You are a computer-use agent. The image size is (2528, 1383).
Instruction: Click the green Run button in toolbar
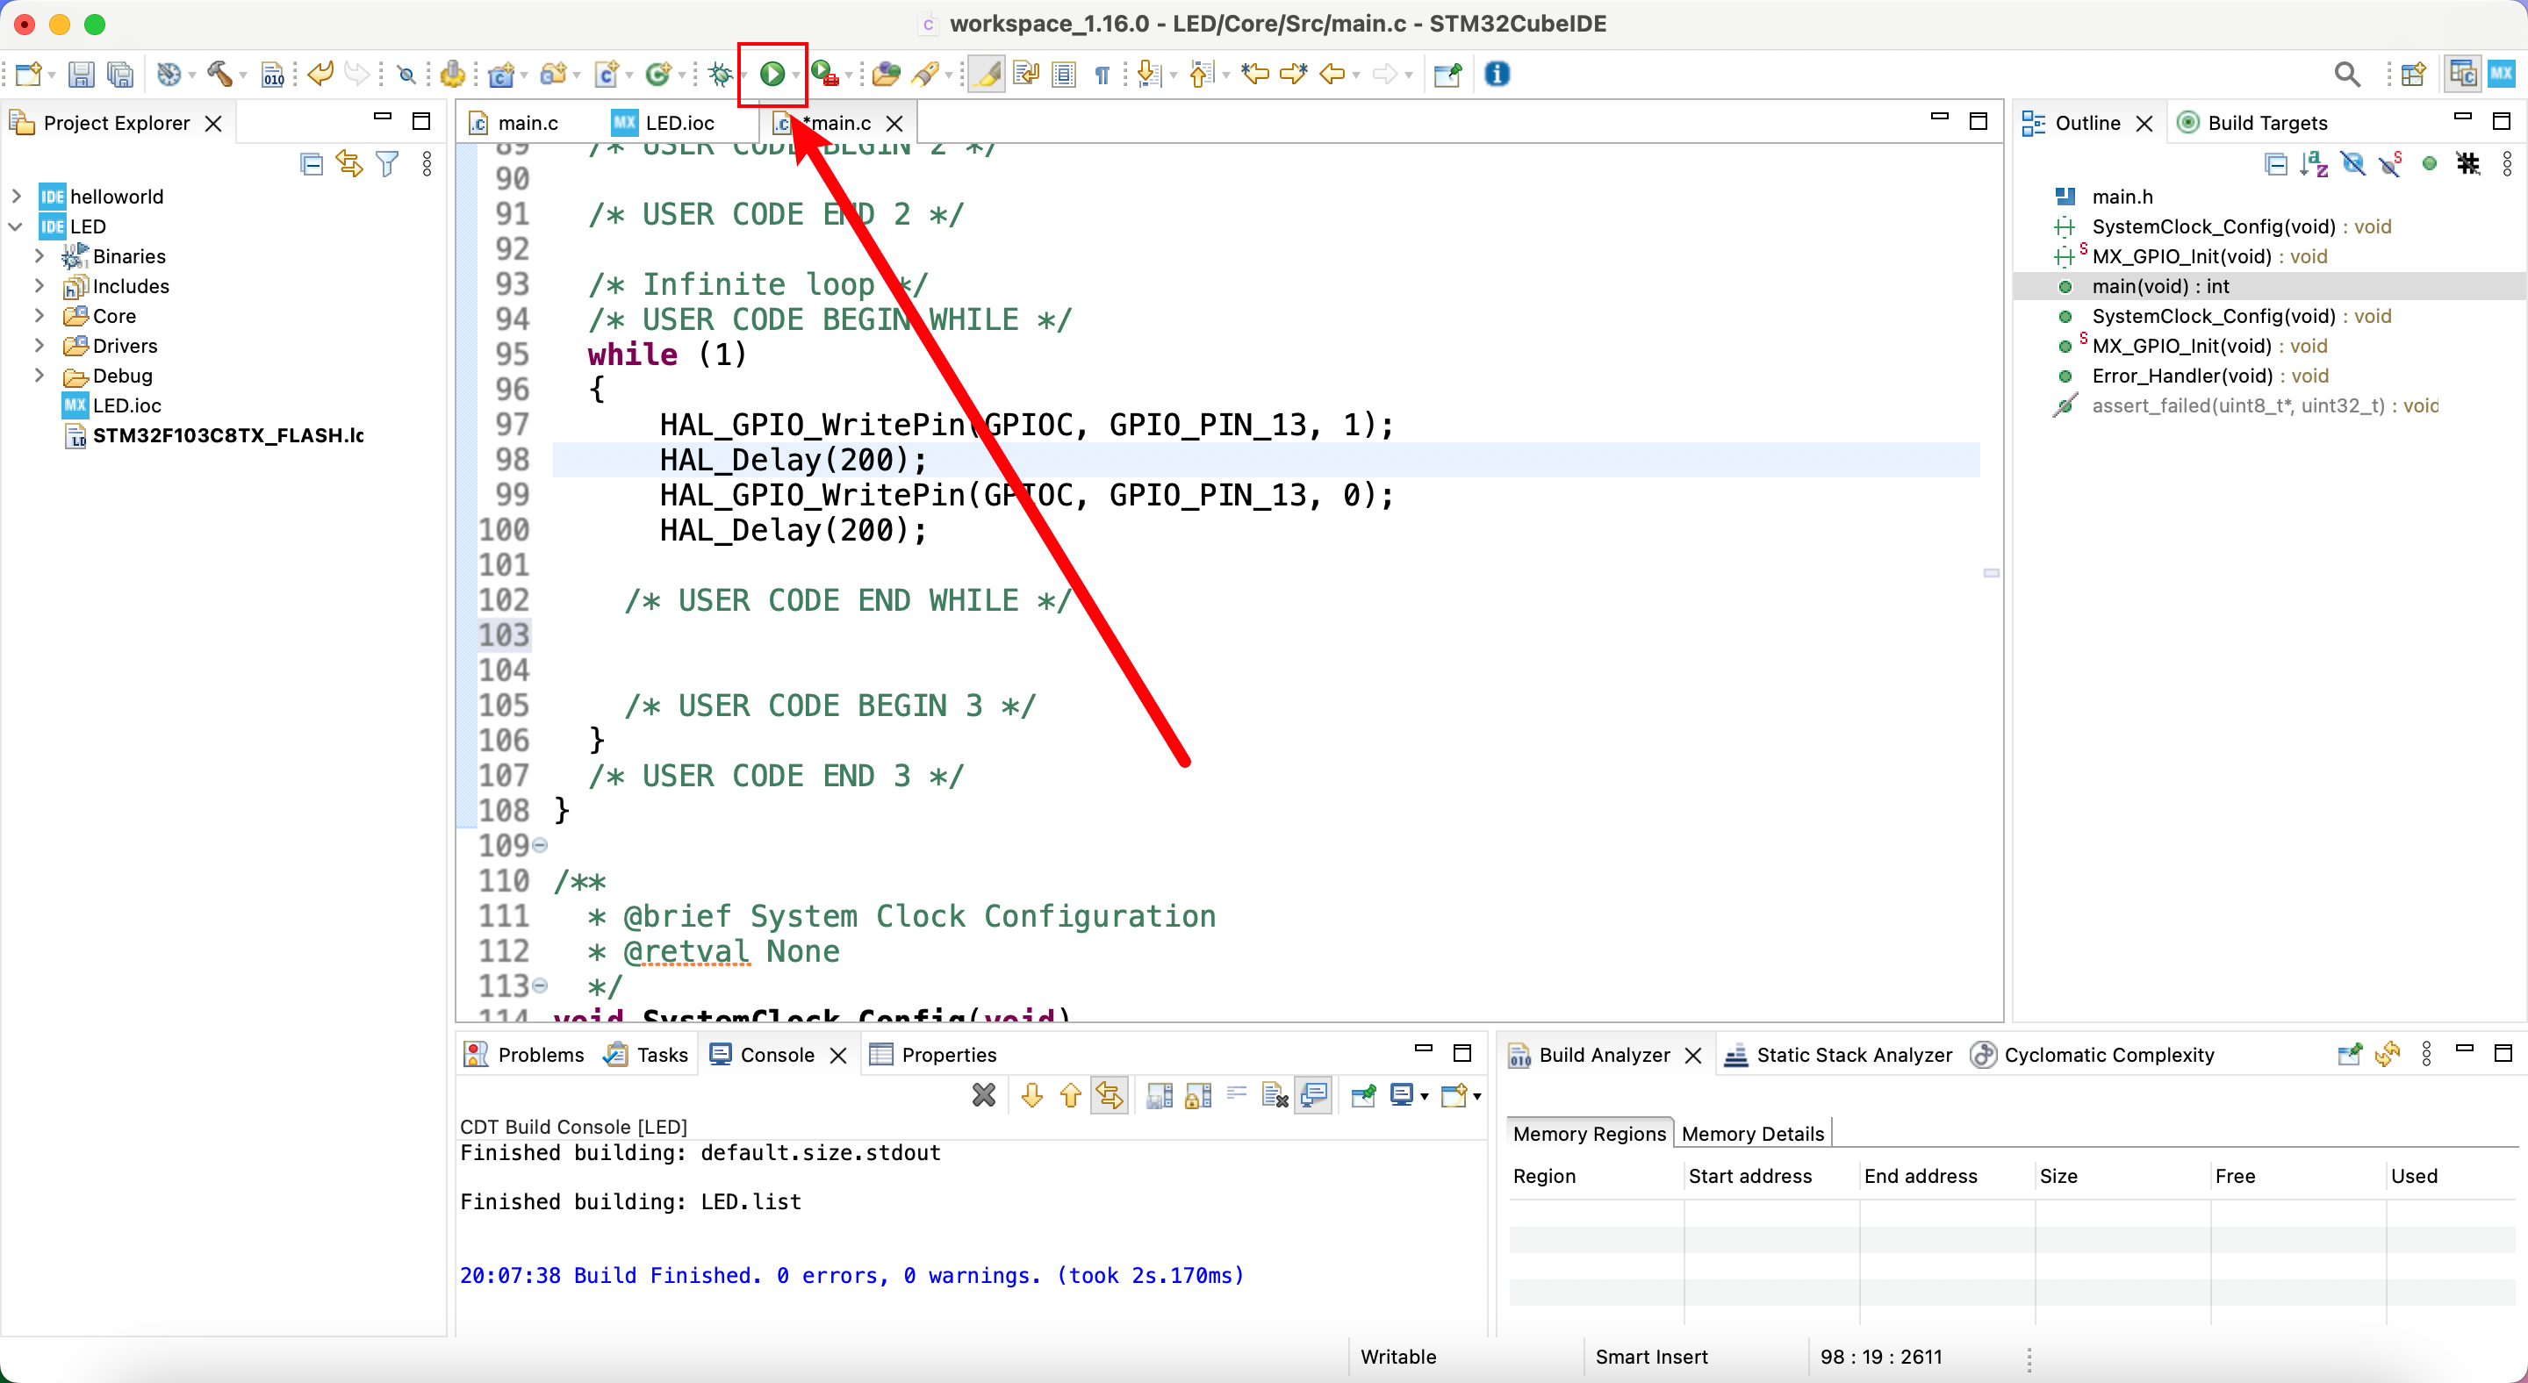(x=772, y=74)
